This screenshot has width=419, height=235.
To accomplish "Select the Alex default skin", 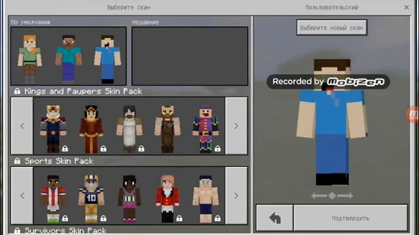I will 29,59.
